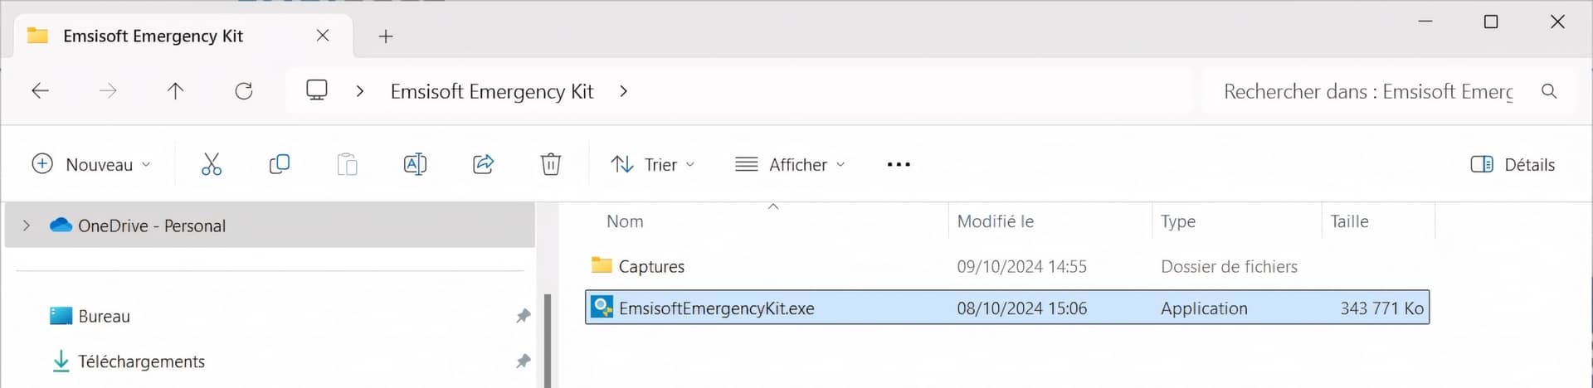Navigate back with the left arrow
1593x388 pixels.
point(40,91)
